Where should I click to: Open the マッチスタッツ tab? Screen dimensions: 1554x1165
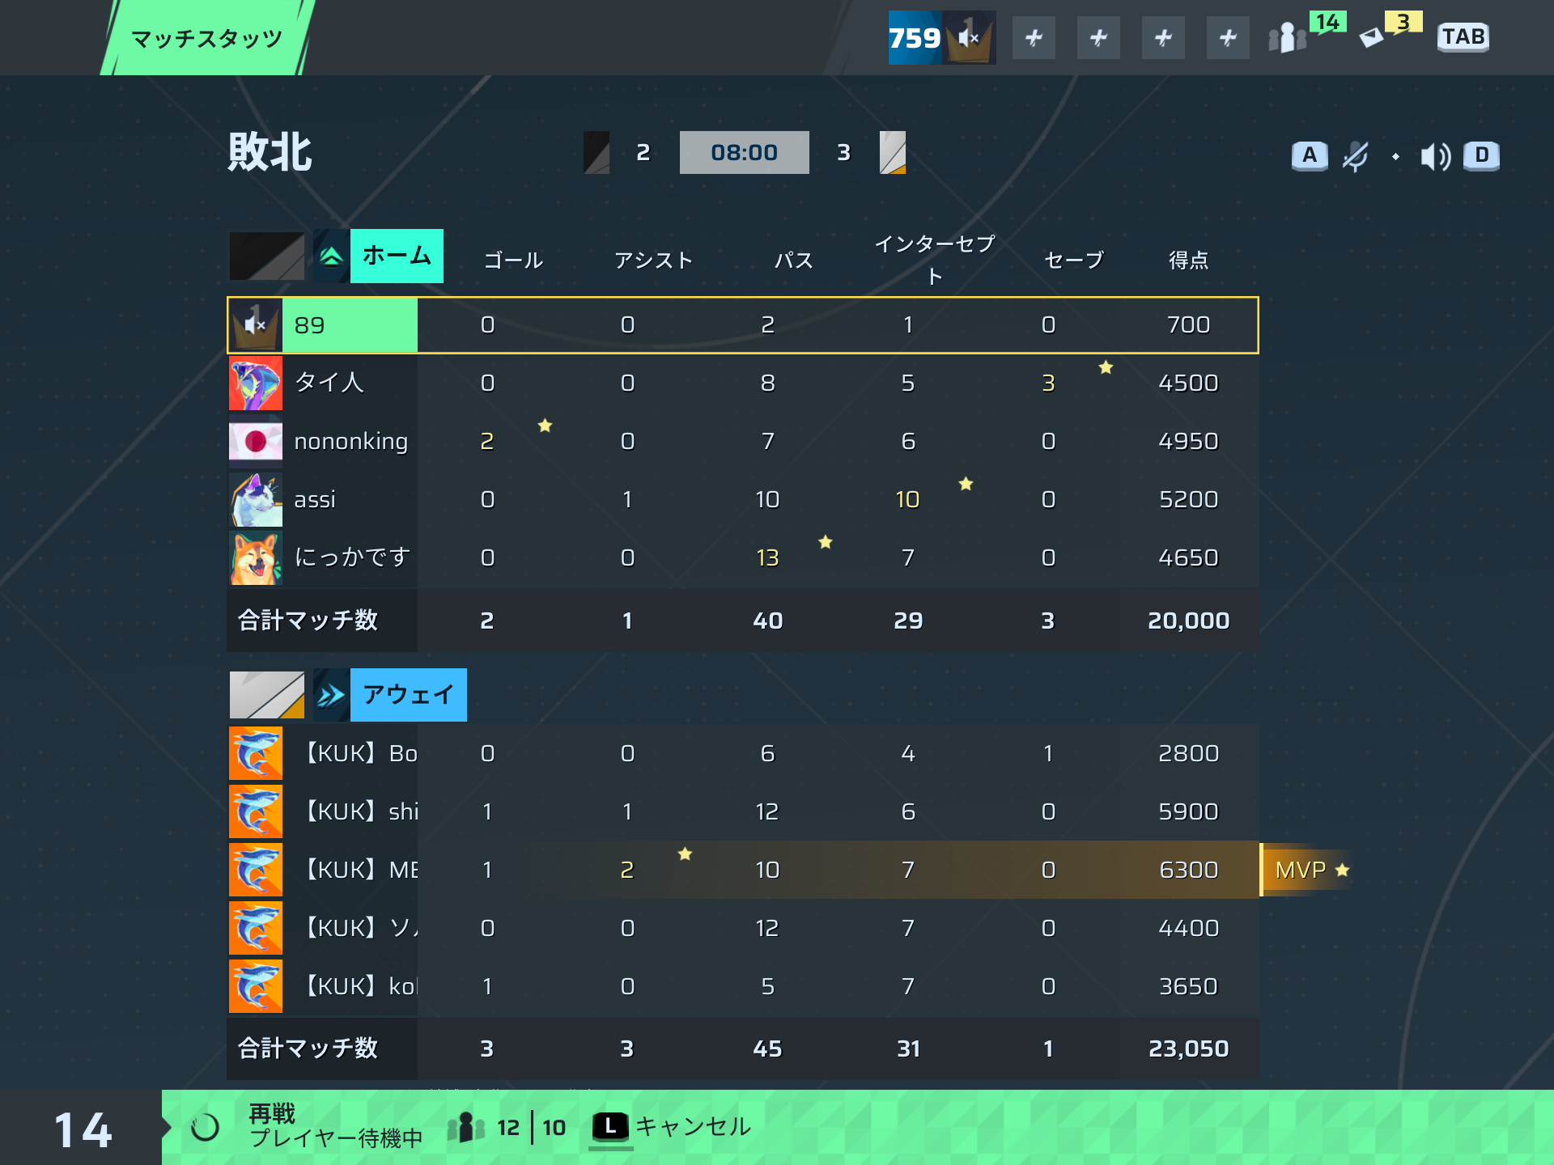[x=207, y=38]
